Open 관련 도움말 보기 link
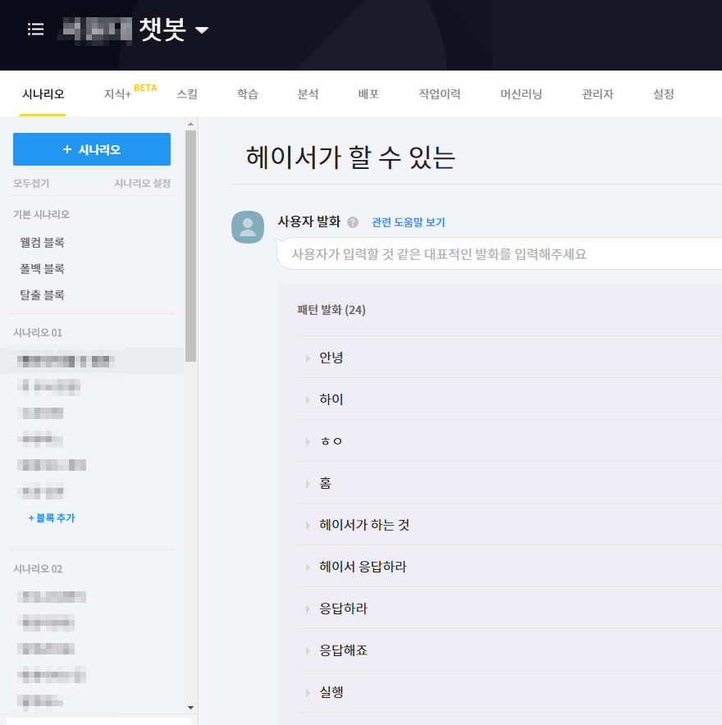Image resolution: width=722 pixels, height=725 pixels. point(408,222)
